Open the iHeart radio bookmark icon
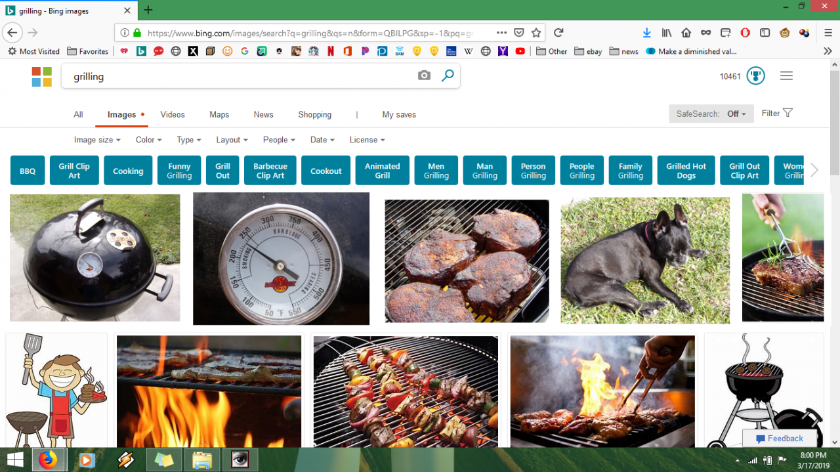840x472 pixels. [x=124, y=51]
